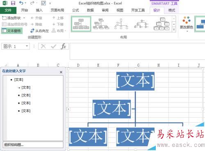Viewport: 205px width, 151px height.
Task: Click the 升级 promote button
Action: coord(36,18)
